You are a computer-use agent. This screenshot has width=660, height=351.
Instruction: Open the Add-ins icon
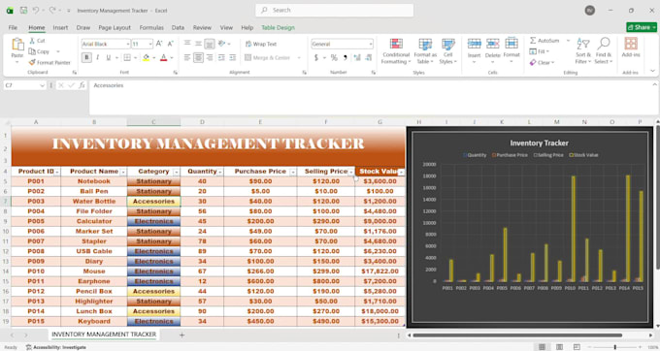(631, 44)
